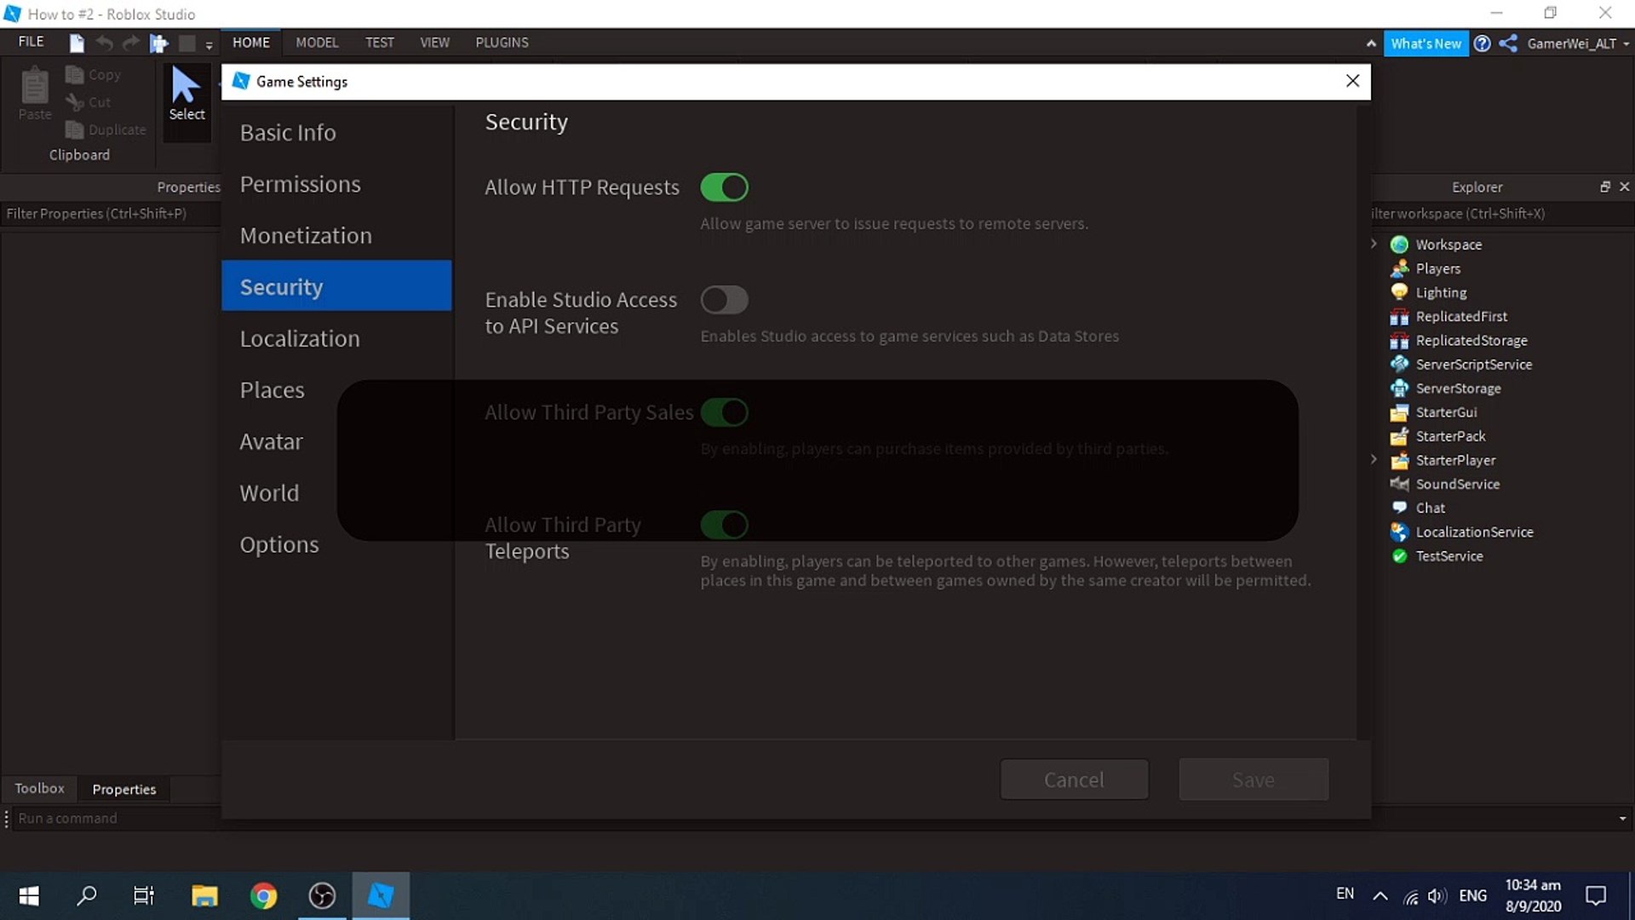Click the Save button in Game Settings
This screenshot has height=920, width=1635.
click(1253, 779)
